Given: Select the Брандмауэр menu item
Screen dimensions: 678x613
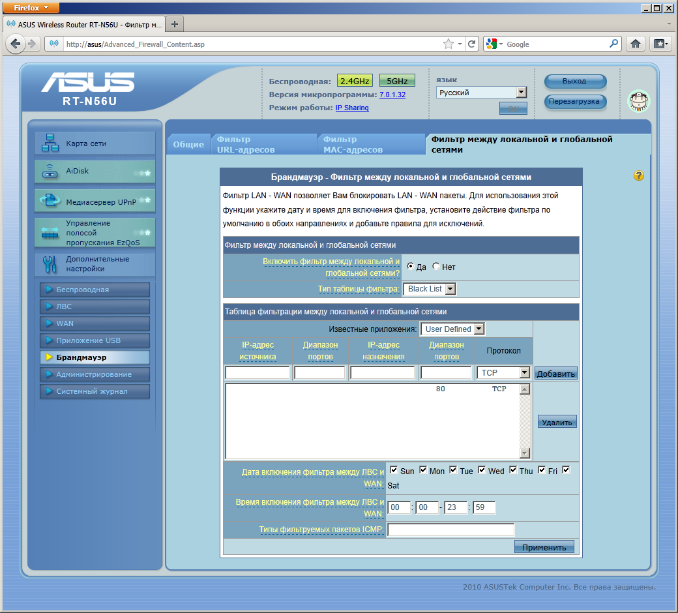Looking at the screenshot, I should tap(95, 357).
